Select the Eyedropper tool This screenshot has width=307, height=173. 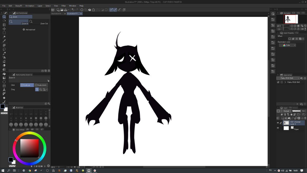point(4,41)
